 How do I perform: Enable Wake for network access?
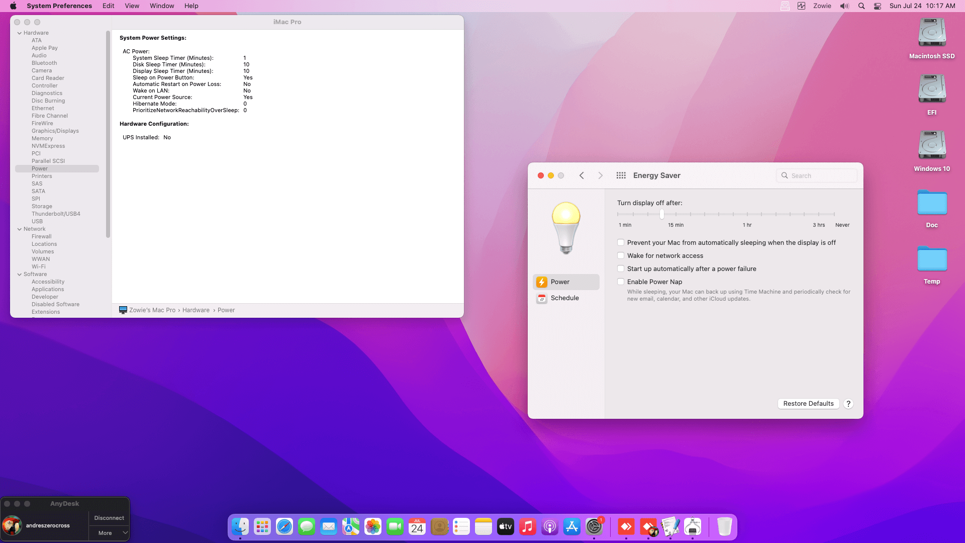tap(621, 255)
